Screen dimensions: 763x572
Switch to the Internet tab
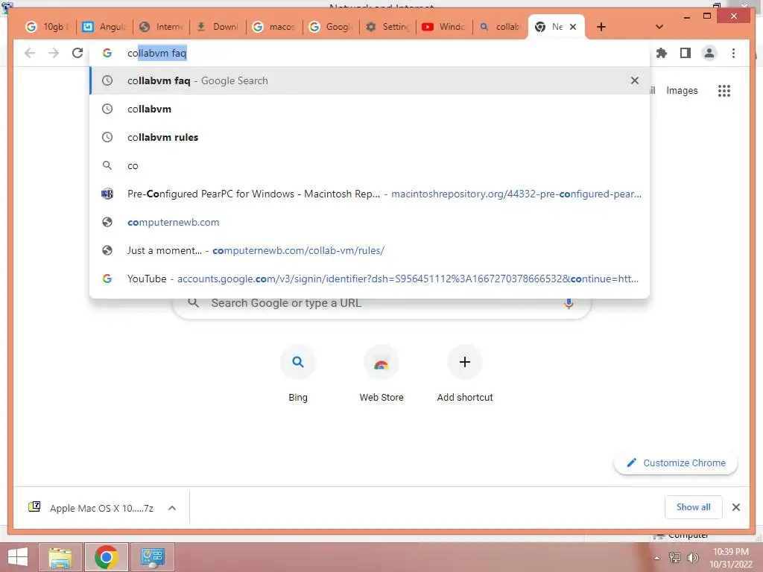161,27
